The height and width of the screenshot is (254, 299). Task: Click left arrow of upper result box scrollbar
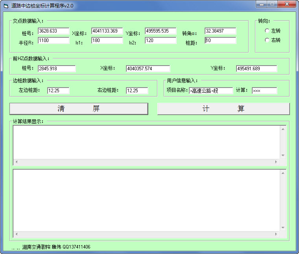pyautogui.click(x=17, y=162)
